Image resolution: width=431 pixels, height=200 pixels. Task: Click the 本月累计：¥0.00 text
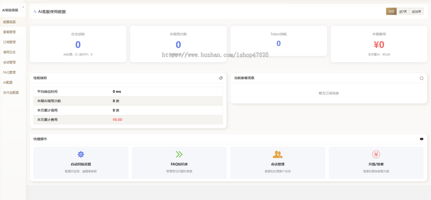coord(379,55)
